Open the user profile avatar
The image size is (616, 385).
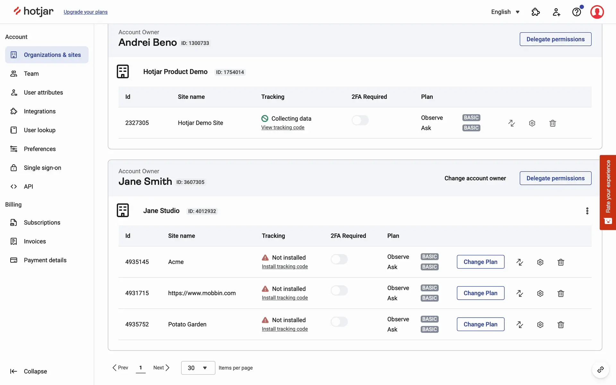[597, 12]
